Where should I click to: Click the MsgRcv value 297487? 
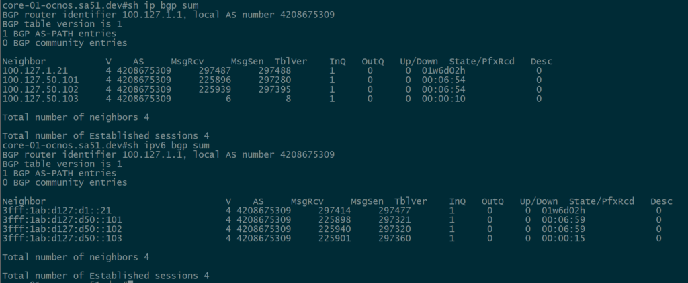click(x=214, y=70)
